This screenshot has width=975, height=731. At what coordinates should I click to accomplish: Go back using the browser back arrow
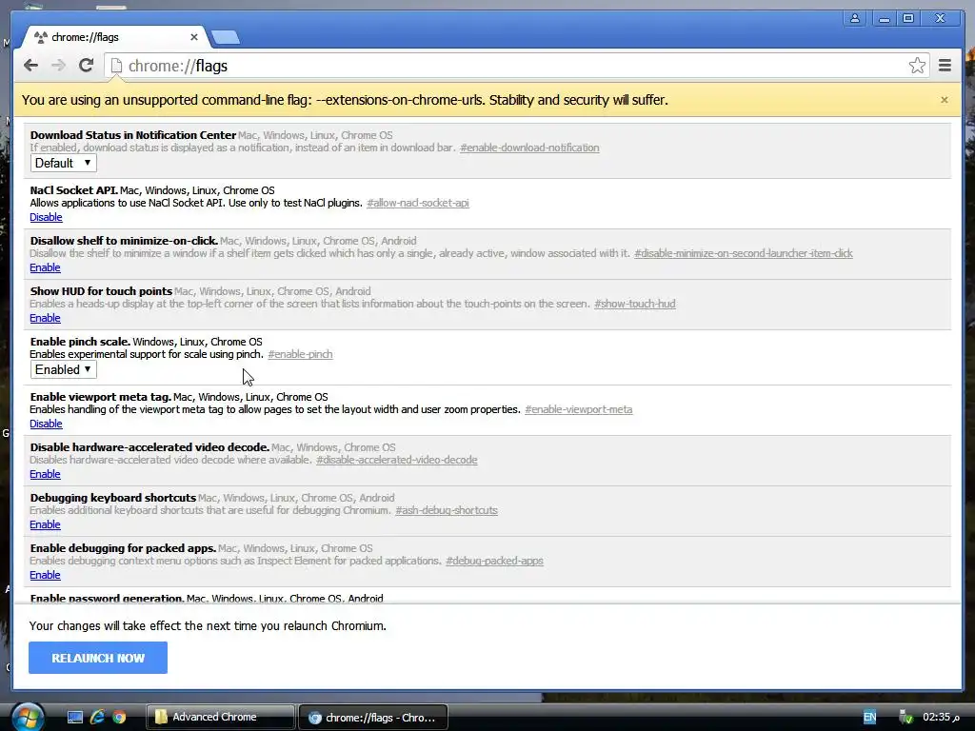[30, 66]
